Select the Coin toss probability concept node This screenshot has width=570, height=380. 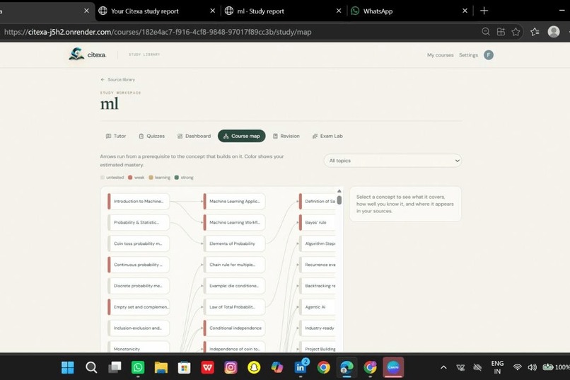pyautogui.click(x=139, y=243)
